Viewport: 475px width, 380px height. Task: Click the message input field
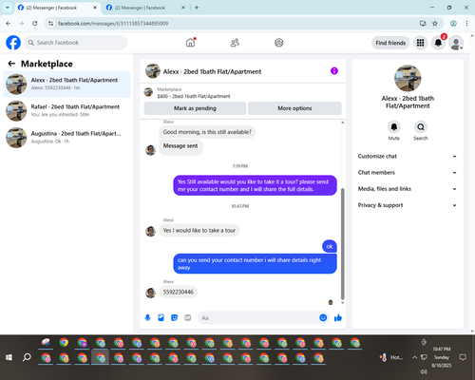coord(258,317)
